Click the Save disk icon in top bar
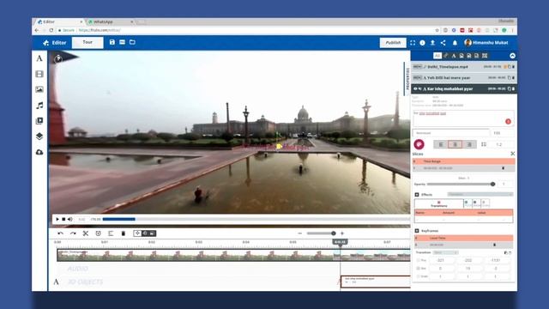549x309 pixels. [112, 42]
